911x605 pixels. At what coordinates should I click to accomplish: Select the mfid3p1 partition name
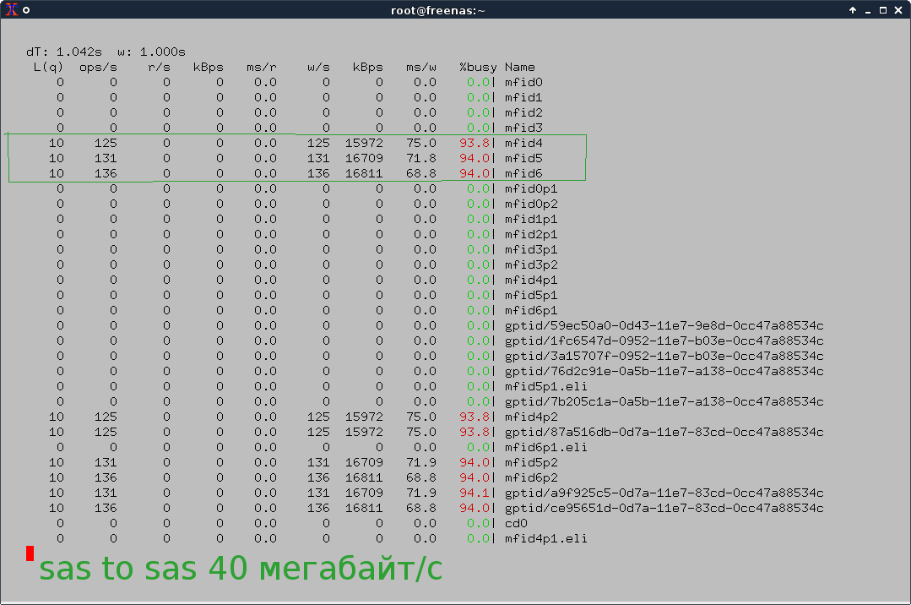(531, 249)
